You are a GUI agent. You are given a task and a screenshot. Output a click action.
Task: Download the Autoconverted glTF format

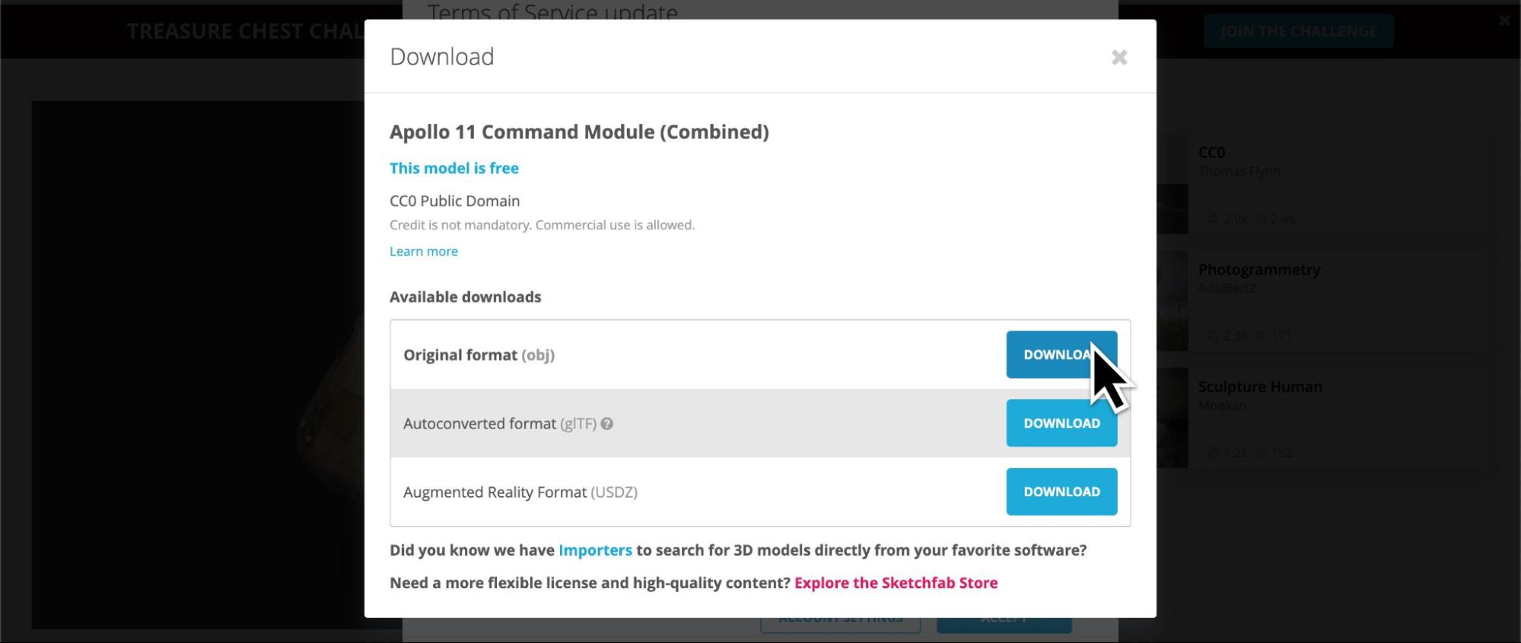[1061, 423]
